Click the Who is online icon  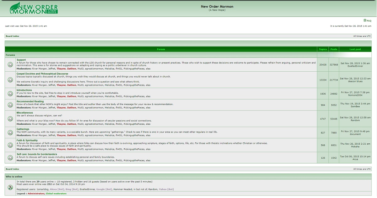[10, 187]
